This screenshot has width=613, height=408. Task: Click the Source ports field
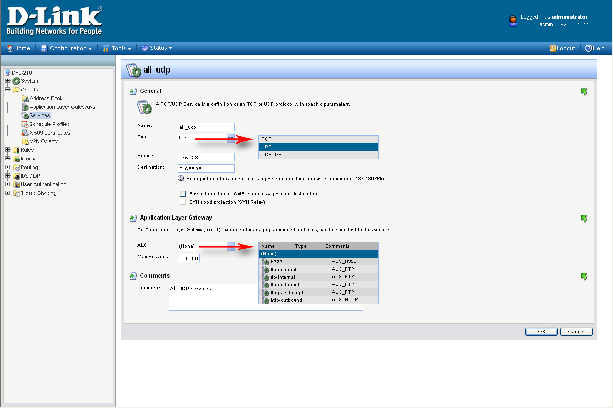[206, 157]
